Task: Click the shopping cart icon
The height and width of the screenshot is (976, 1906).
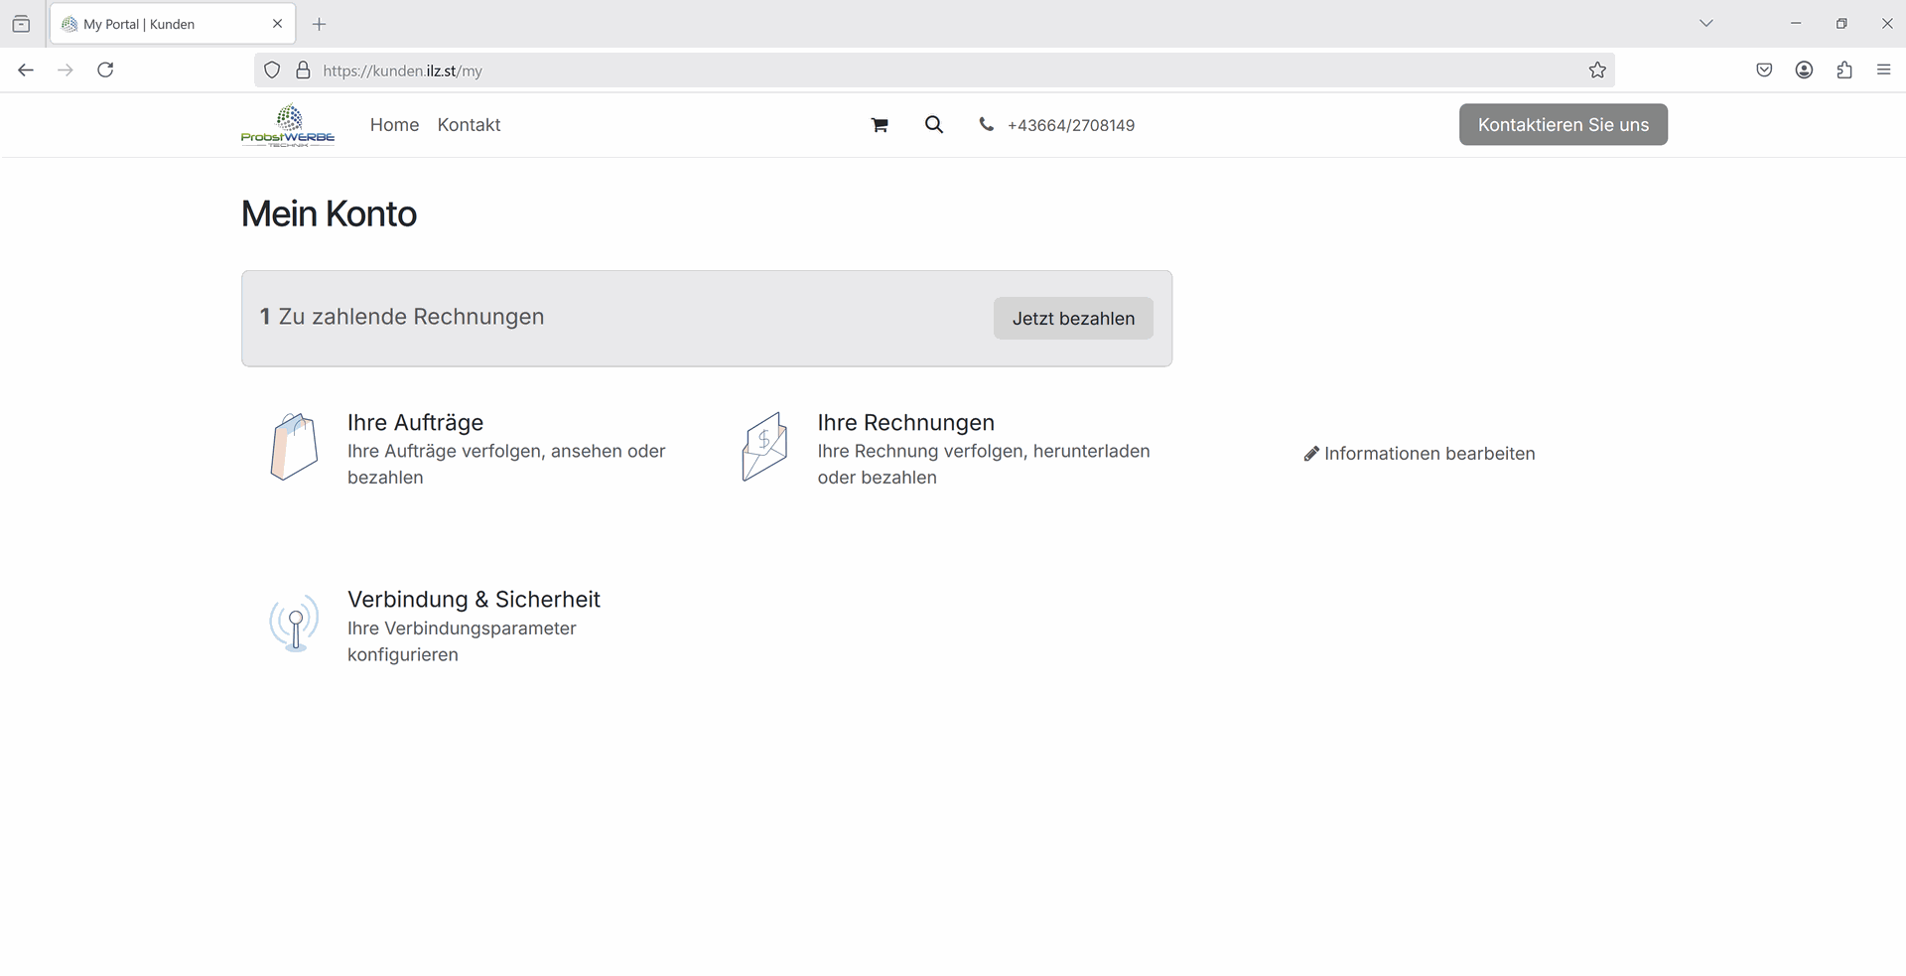Action: 879,125
